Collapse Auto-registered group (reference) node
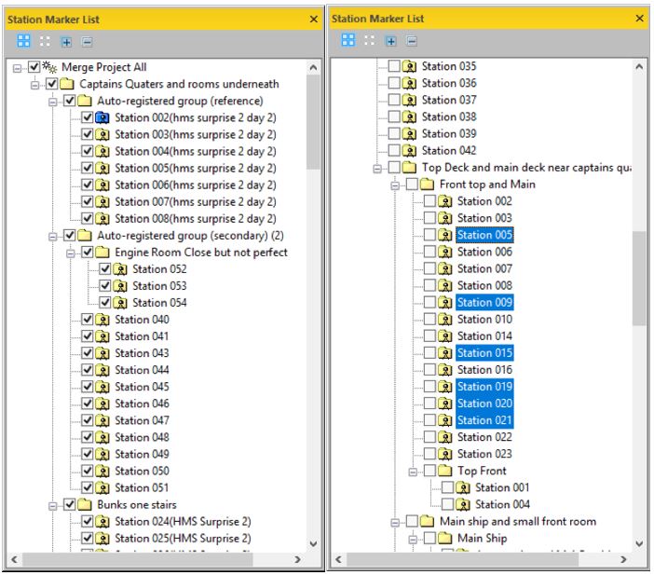Viewport: 654px width, 575px height. (52, 102)
